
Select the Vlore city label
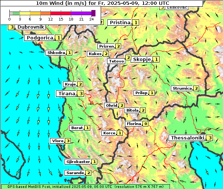(58, 141)
